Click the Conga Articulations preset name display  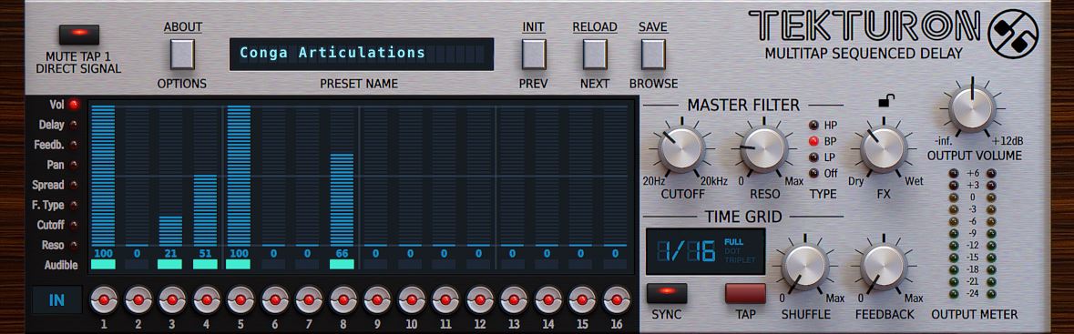362,54
